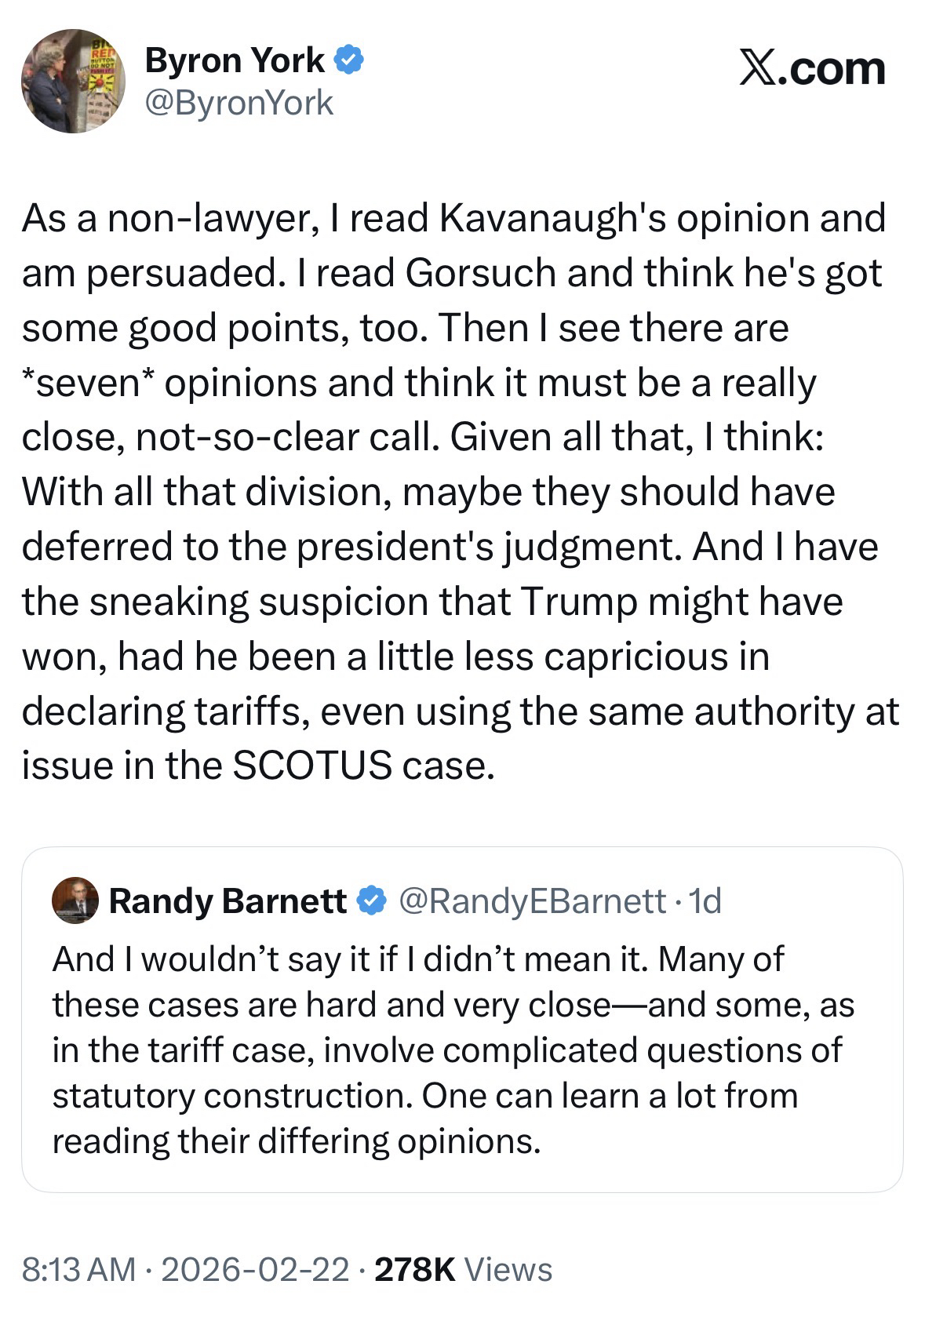Open Byron York's profile picture
The image size is (925, 1317).
click(x=73, y=82)
